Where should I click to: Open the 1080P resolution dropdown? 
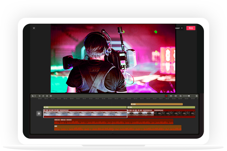coord(179,28)
